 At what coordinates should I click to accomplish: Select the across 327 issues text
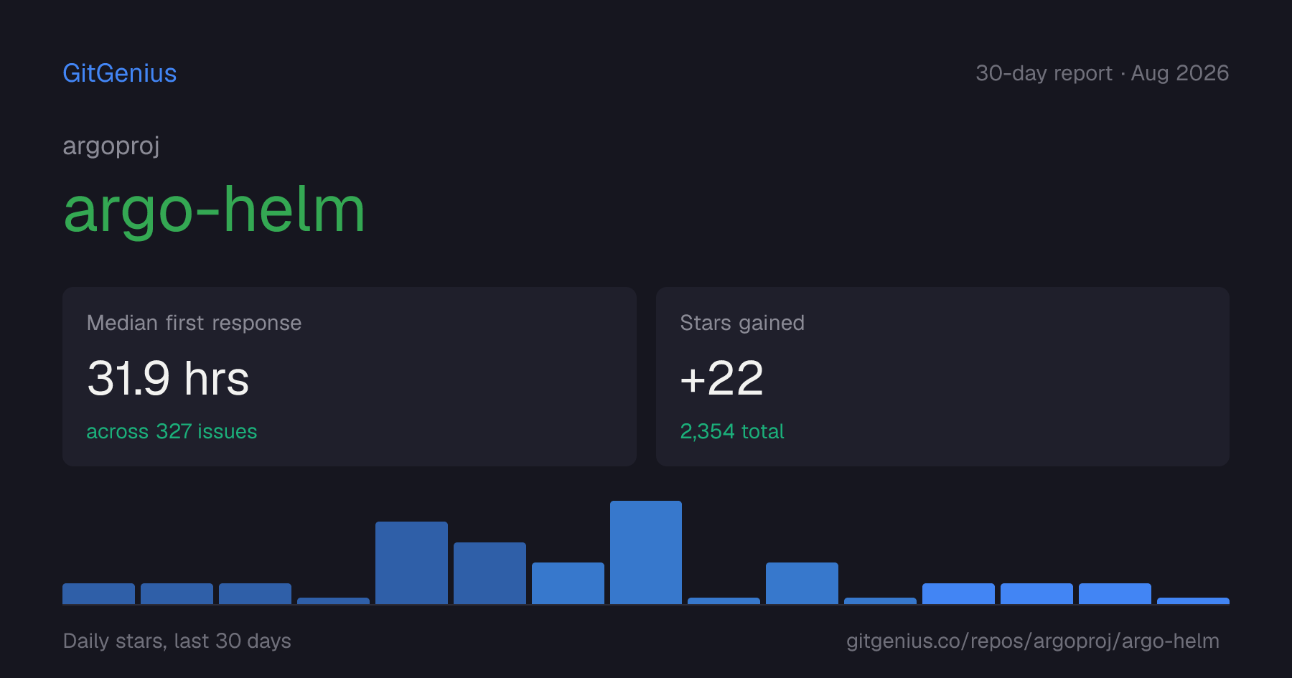(x=172, y=431)
